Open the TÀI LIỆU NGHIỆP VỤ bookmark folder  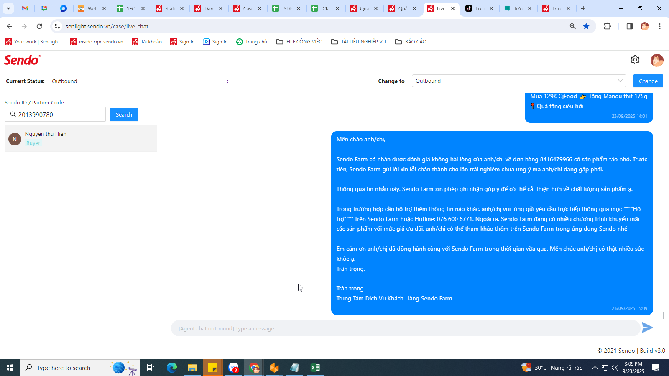(359, 42)
